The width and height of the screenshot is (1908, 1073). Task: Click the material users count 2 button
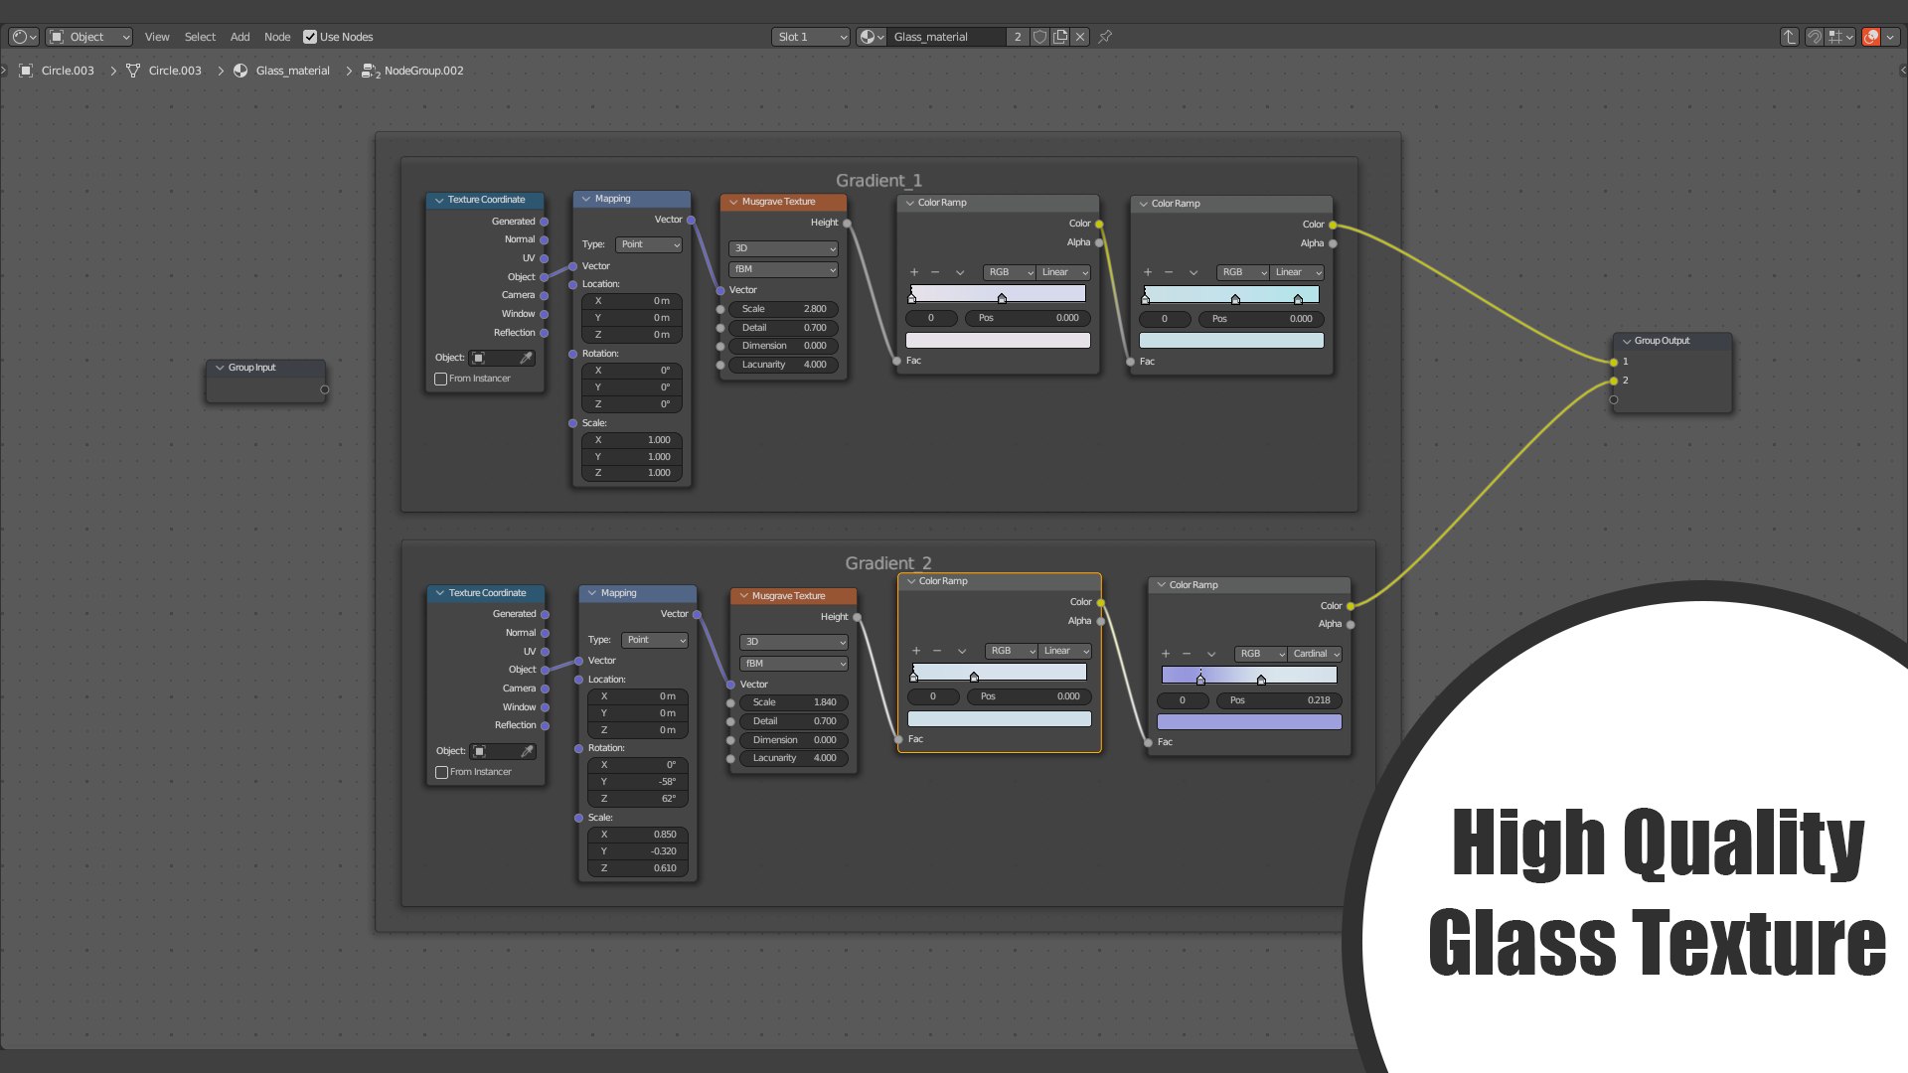click(1018, 37)
